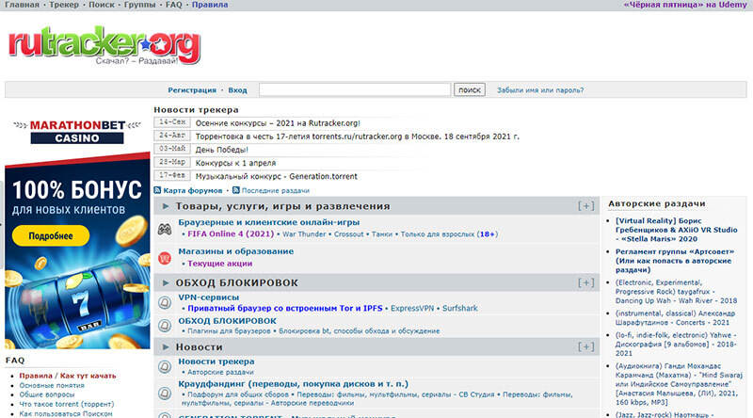Click the RSS icon beside Последние раздачи
Screen dimensions: 753x418
236,190
